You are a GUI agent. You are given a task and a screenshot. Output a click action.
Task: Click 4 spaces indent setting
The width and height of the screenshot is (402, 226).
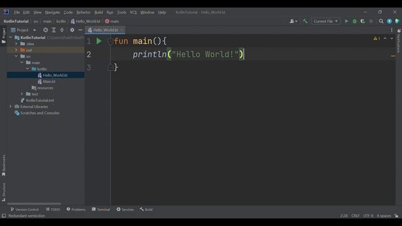click(384, 216)
